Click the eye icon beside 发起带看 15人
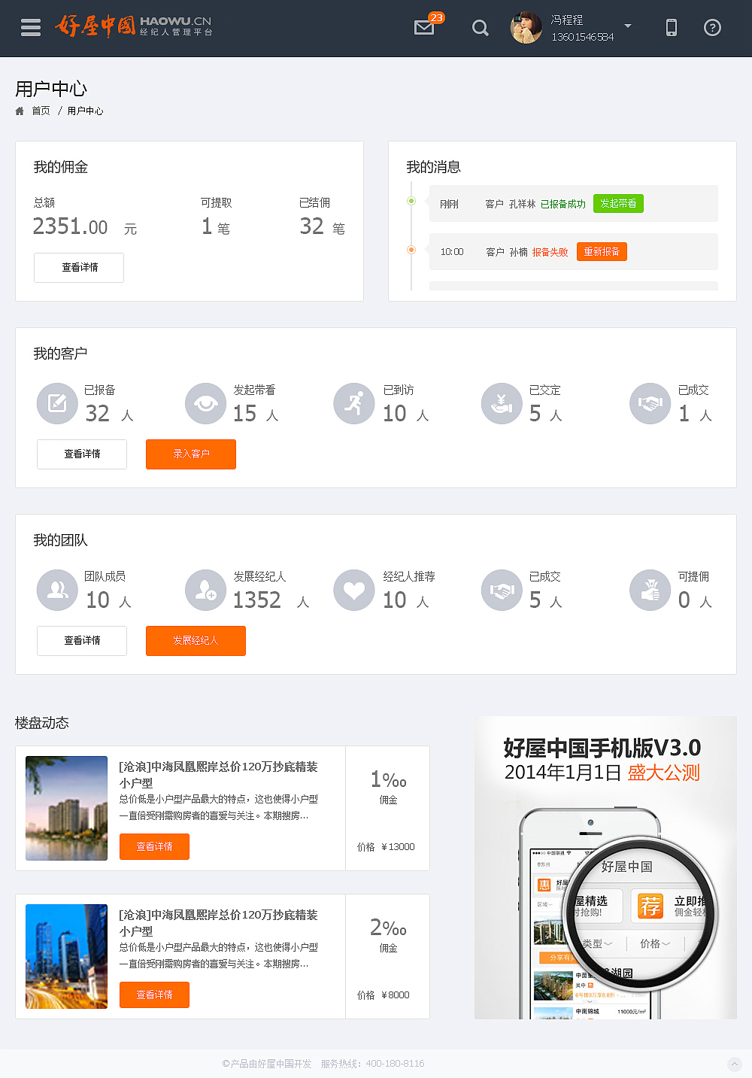The width and height of the screenshot is (752, 1078). (205, 404)
